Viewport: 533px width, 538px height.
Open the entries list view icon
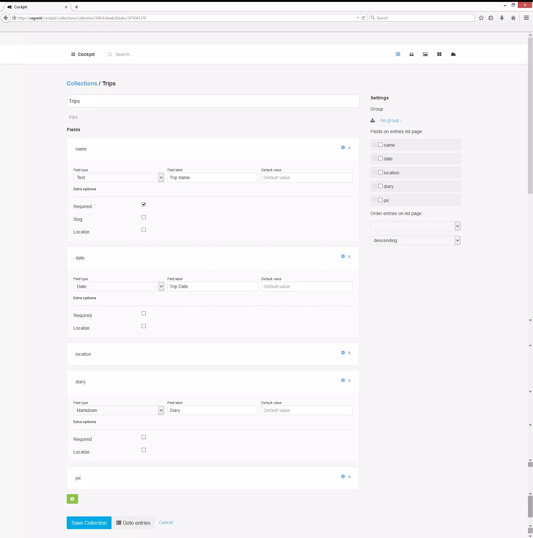click(x=398, y=54)
